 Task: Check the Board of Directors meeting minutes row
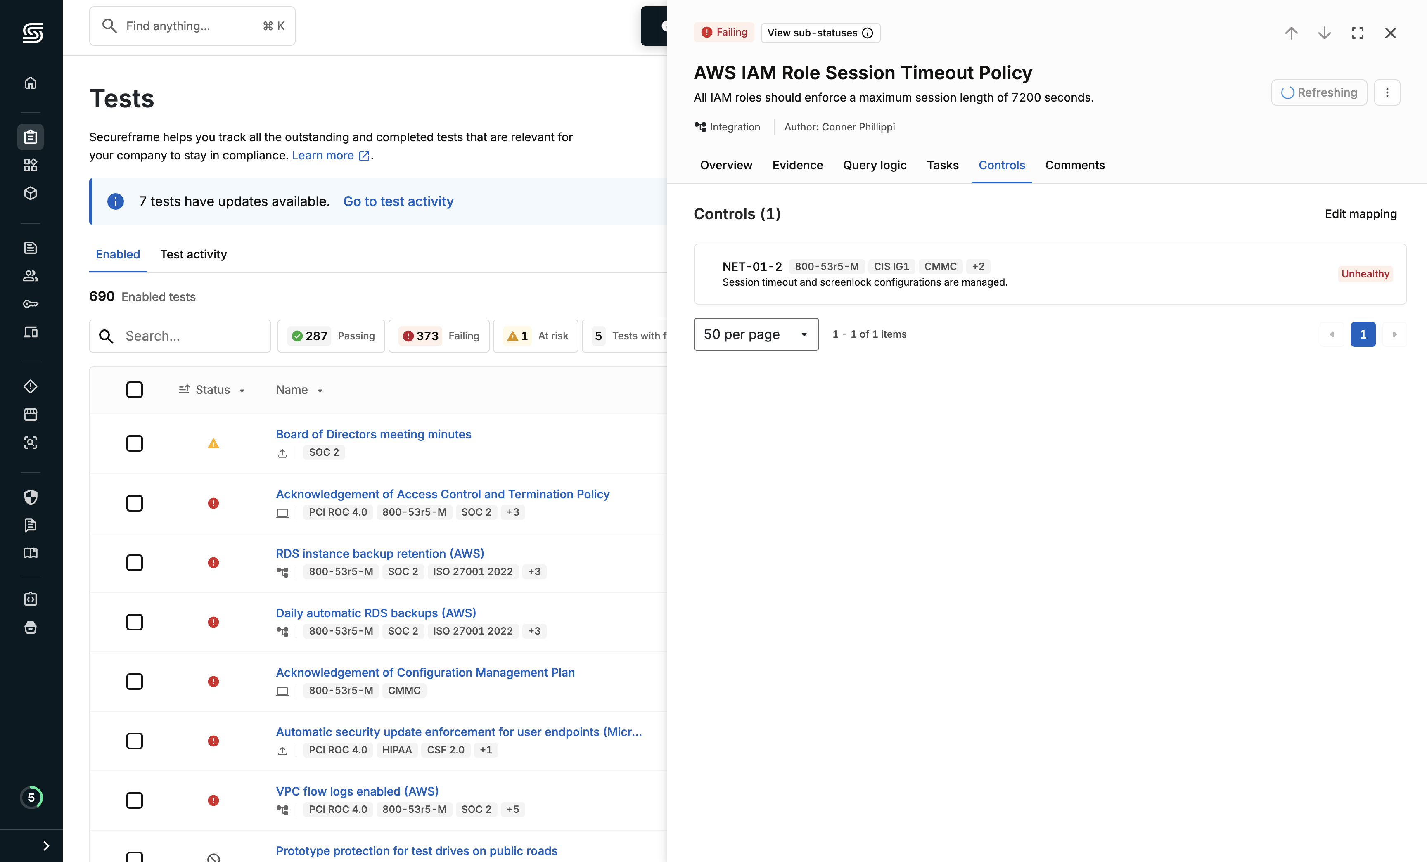coord(134,443)
